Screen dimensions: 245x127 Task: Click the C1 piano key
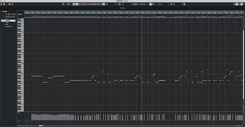(22, 84)
